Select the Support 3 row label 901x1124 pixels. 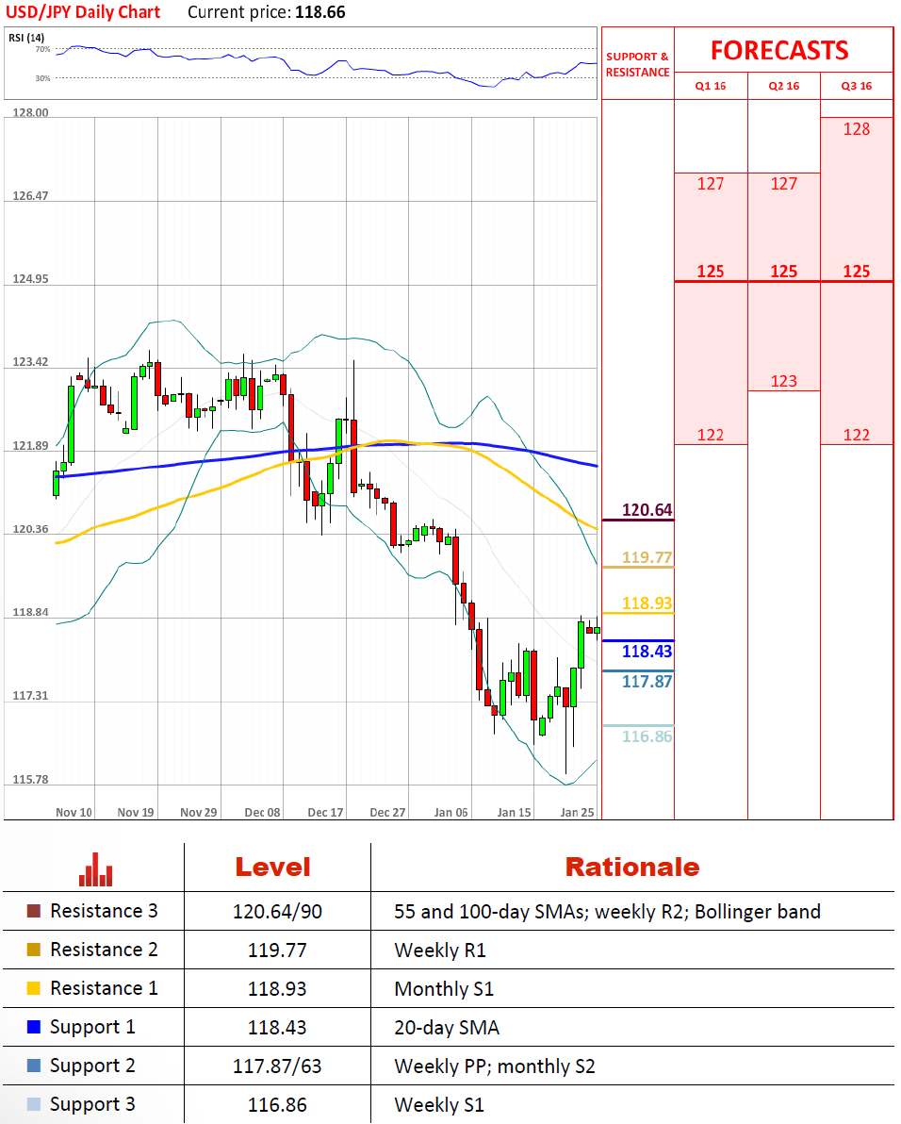click(92, 1104)
